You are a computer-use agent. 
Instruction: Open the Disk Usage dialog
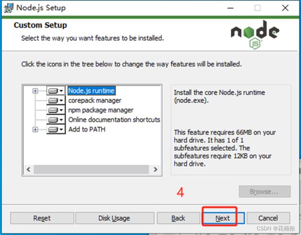point(114,218)
